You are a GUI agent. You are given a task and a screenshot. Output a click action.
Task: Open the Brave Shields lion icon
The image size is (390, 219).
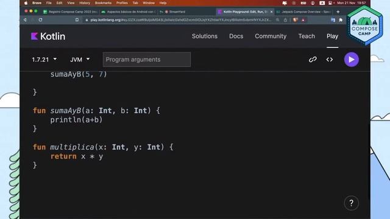295,20
